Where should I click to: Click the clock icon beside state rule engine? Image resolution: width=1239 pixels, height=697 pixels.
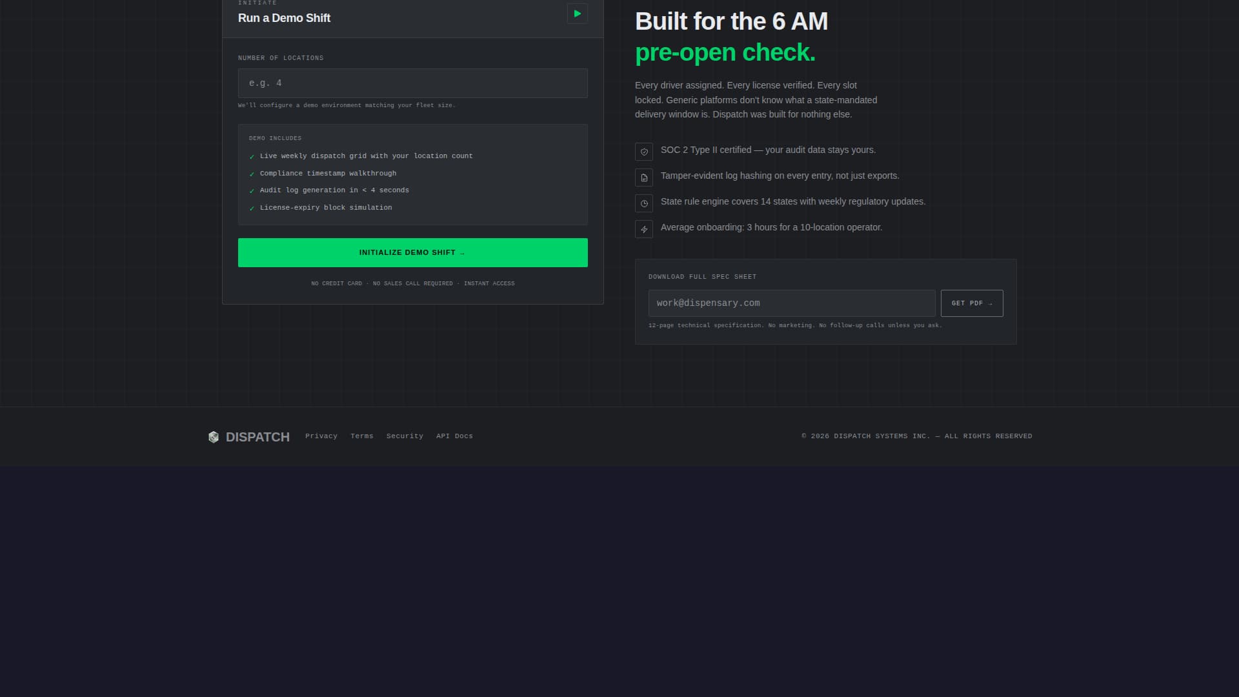[x=644, y=203]
